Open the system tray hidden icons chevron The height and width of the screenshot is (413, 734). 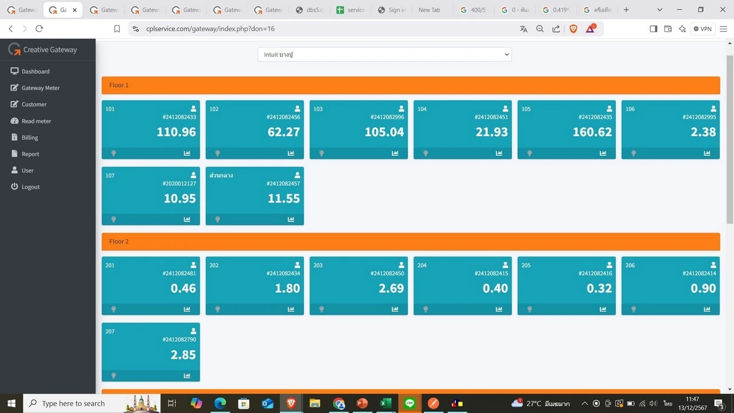coord(584,403)
